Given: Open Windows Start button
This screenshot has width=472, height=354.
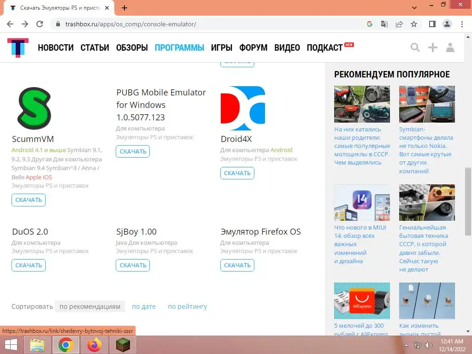Looking at the screenshot, I should [x=11, y=345].
